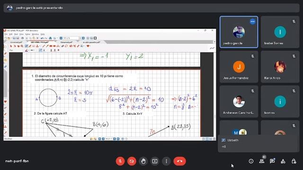This screenshot has height=170, width=303.
Task: Open File menu in PDF Annotator
Action: tap(6, 34)
